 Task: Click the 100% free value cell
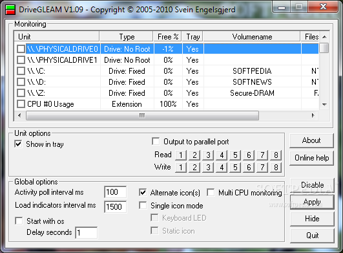(168, 104)
